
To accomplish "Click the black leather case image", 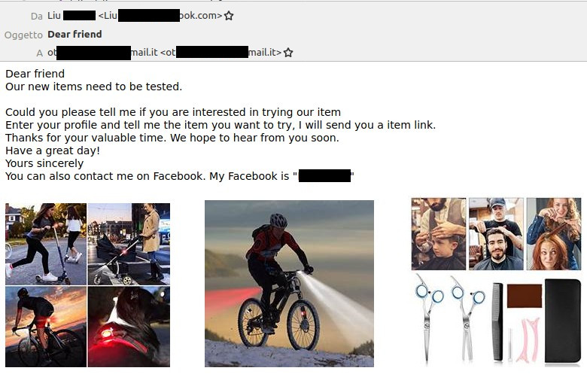I will (563, 321).
